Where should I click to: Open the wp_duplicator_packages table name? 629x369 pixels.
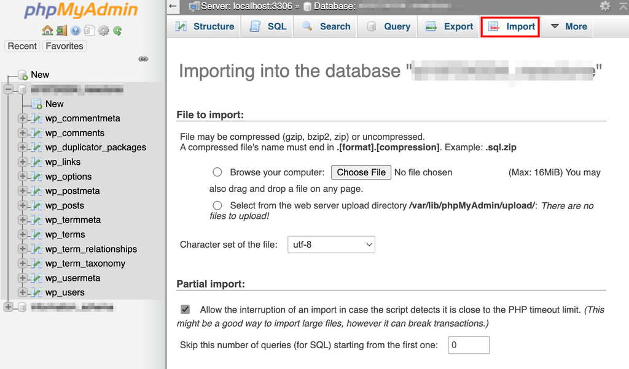96,147
